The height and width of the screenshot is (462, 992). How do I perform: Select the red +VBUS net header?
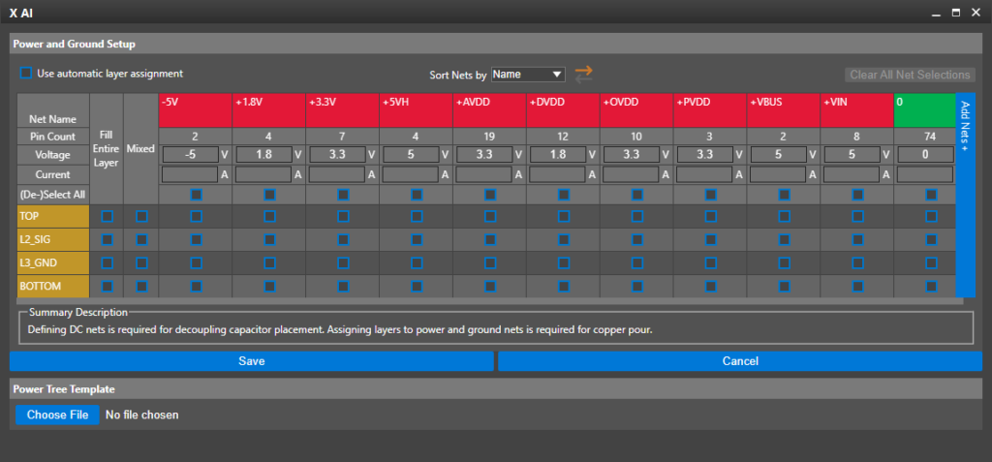[x=783, y=110]
